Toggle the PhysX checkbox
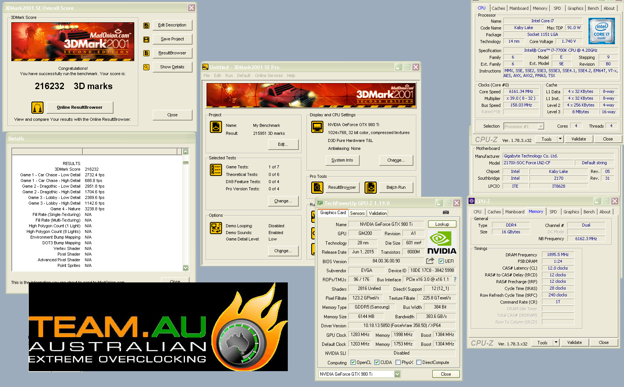This screenshot has height=387, width=624. 398,362
